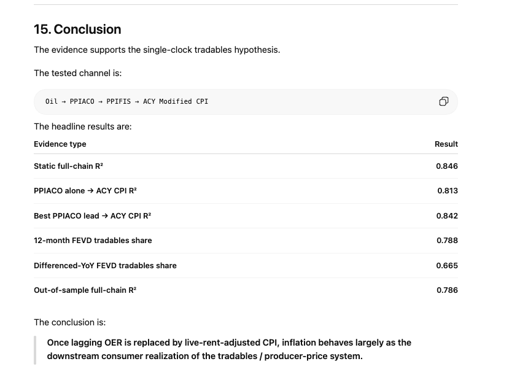Image resolution: width=528 pixels, height=372 pixels.
Task: Click the 0.786 result value
Action: (447, 290)
